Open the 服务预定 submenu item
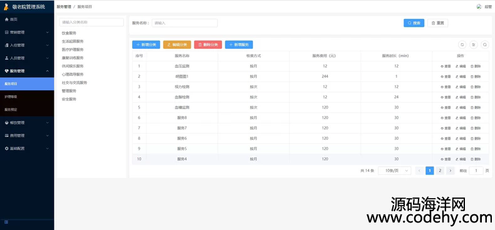This screenshot has height=230, width=495. click(27, 110)
